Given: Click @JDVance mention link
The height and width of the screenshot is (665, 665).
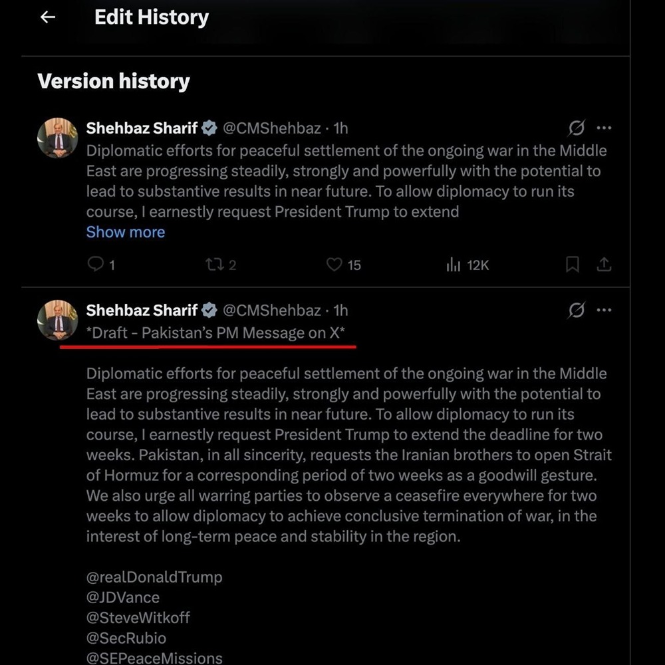Looking at the screenshot, I should (x=123, y=597).
